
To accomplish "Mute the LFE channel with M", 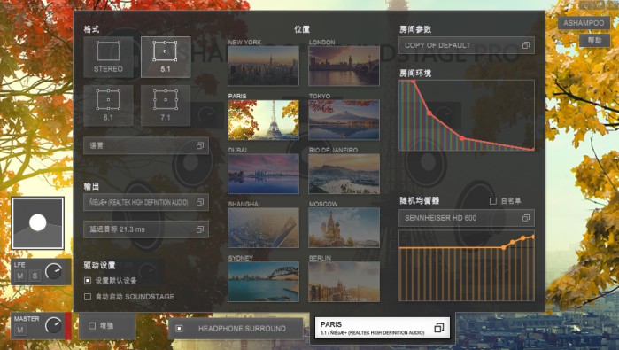I will pyautogui.click(x=20, y=276).
